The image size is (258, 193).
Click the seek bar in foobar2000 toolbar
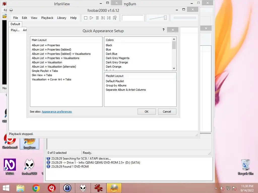pyautogui.click(x=185, y=18)
